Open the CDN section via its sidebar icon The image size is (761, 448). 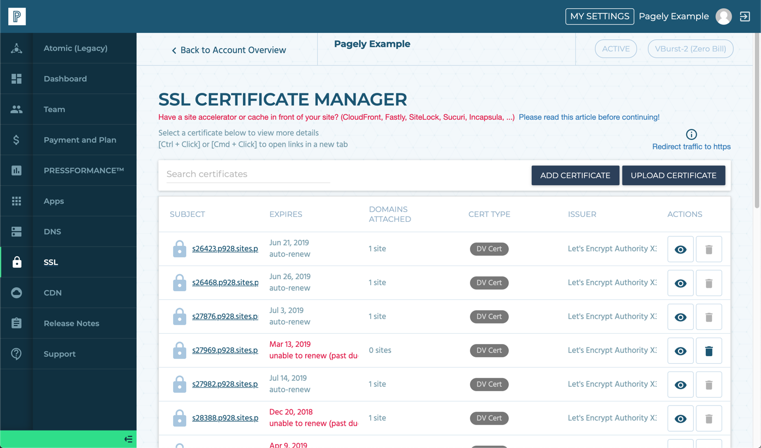[16, 292]
